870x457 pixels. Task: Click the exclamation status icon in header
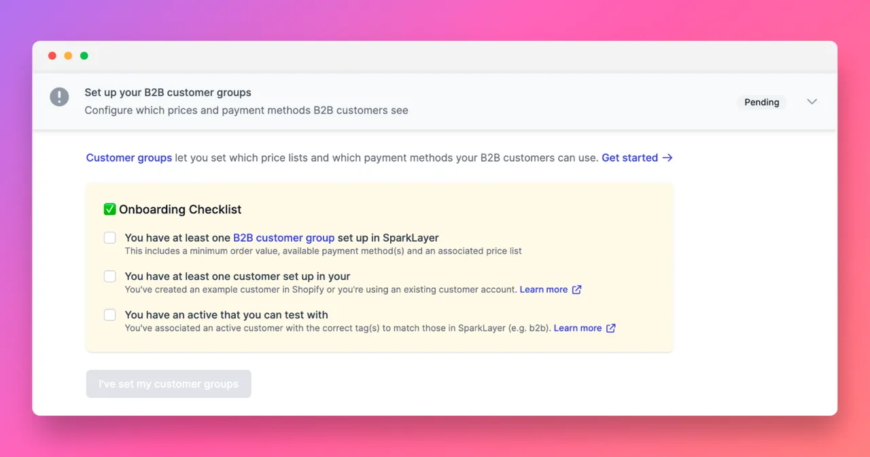[x=59, y=97]
